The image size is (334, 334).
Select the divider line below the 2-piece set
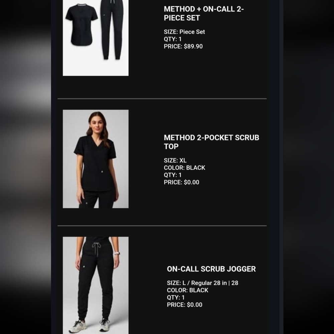click(162, 99)
